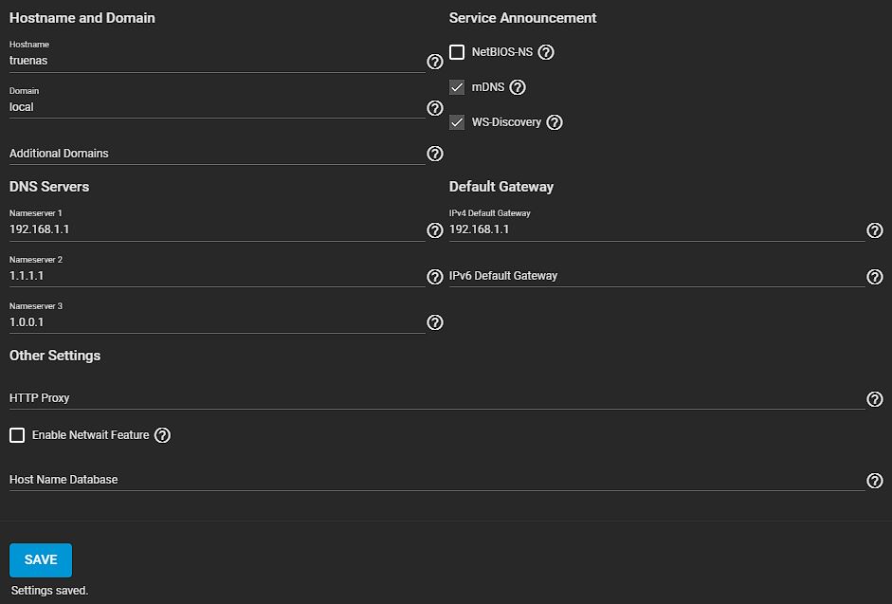Click the Other Settings heading

[55, 356]
